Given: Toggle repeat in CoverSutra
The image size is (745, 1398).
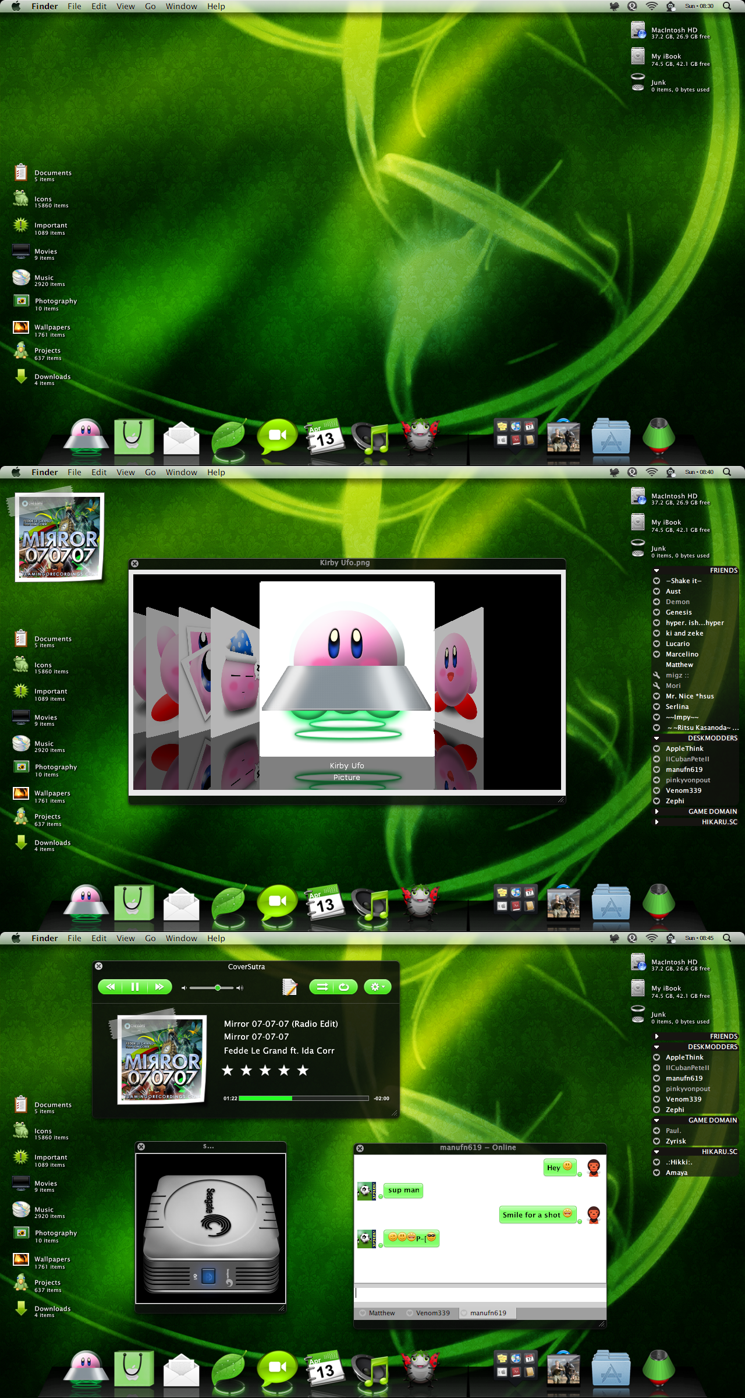Looking at the screenshot, I should click(x=345, y=987).
